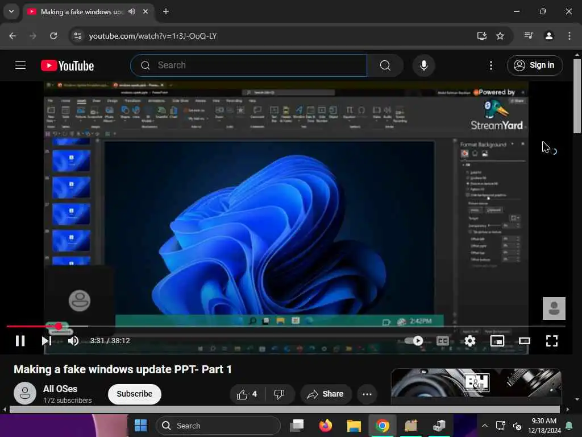The image size is (582, 437).
Task: Open Task View on the taskbar
Action: tap(297, 426)
